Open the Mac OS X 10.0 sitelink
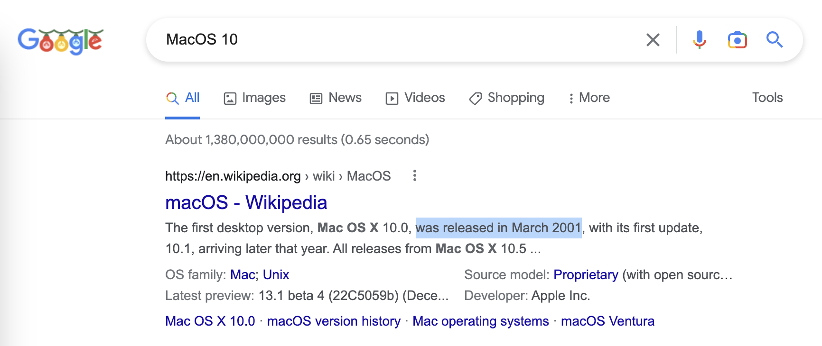Image resolution: width=822 pixels, height=346 pixels. click(x=210, y=321)
